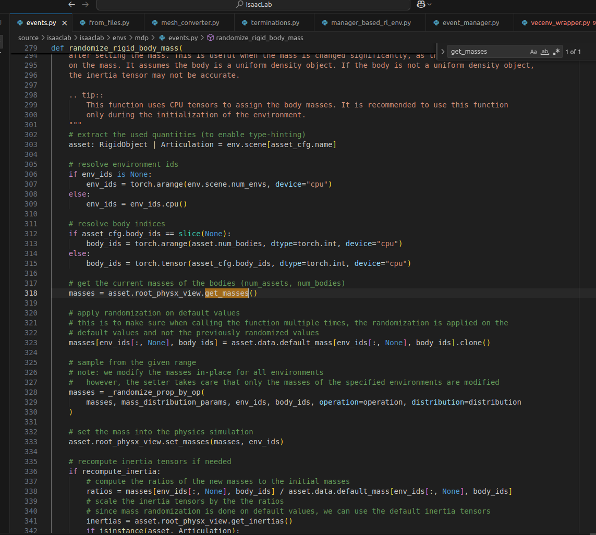Viewport: 596px width, 535px height.
Task: Go back with the left arrow
Action: coord(71,5)
